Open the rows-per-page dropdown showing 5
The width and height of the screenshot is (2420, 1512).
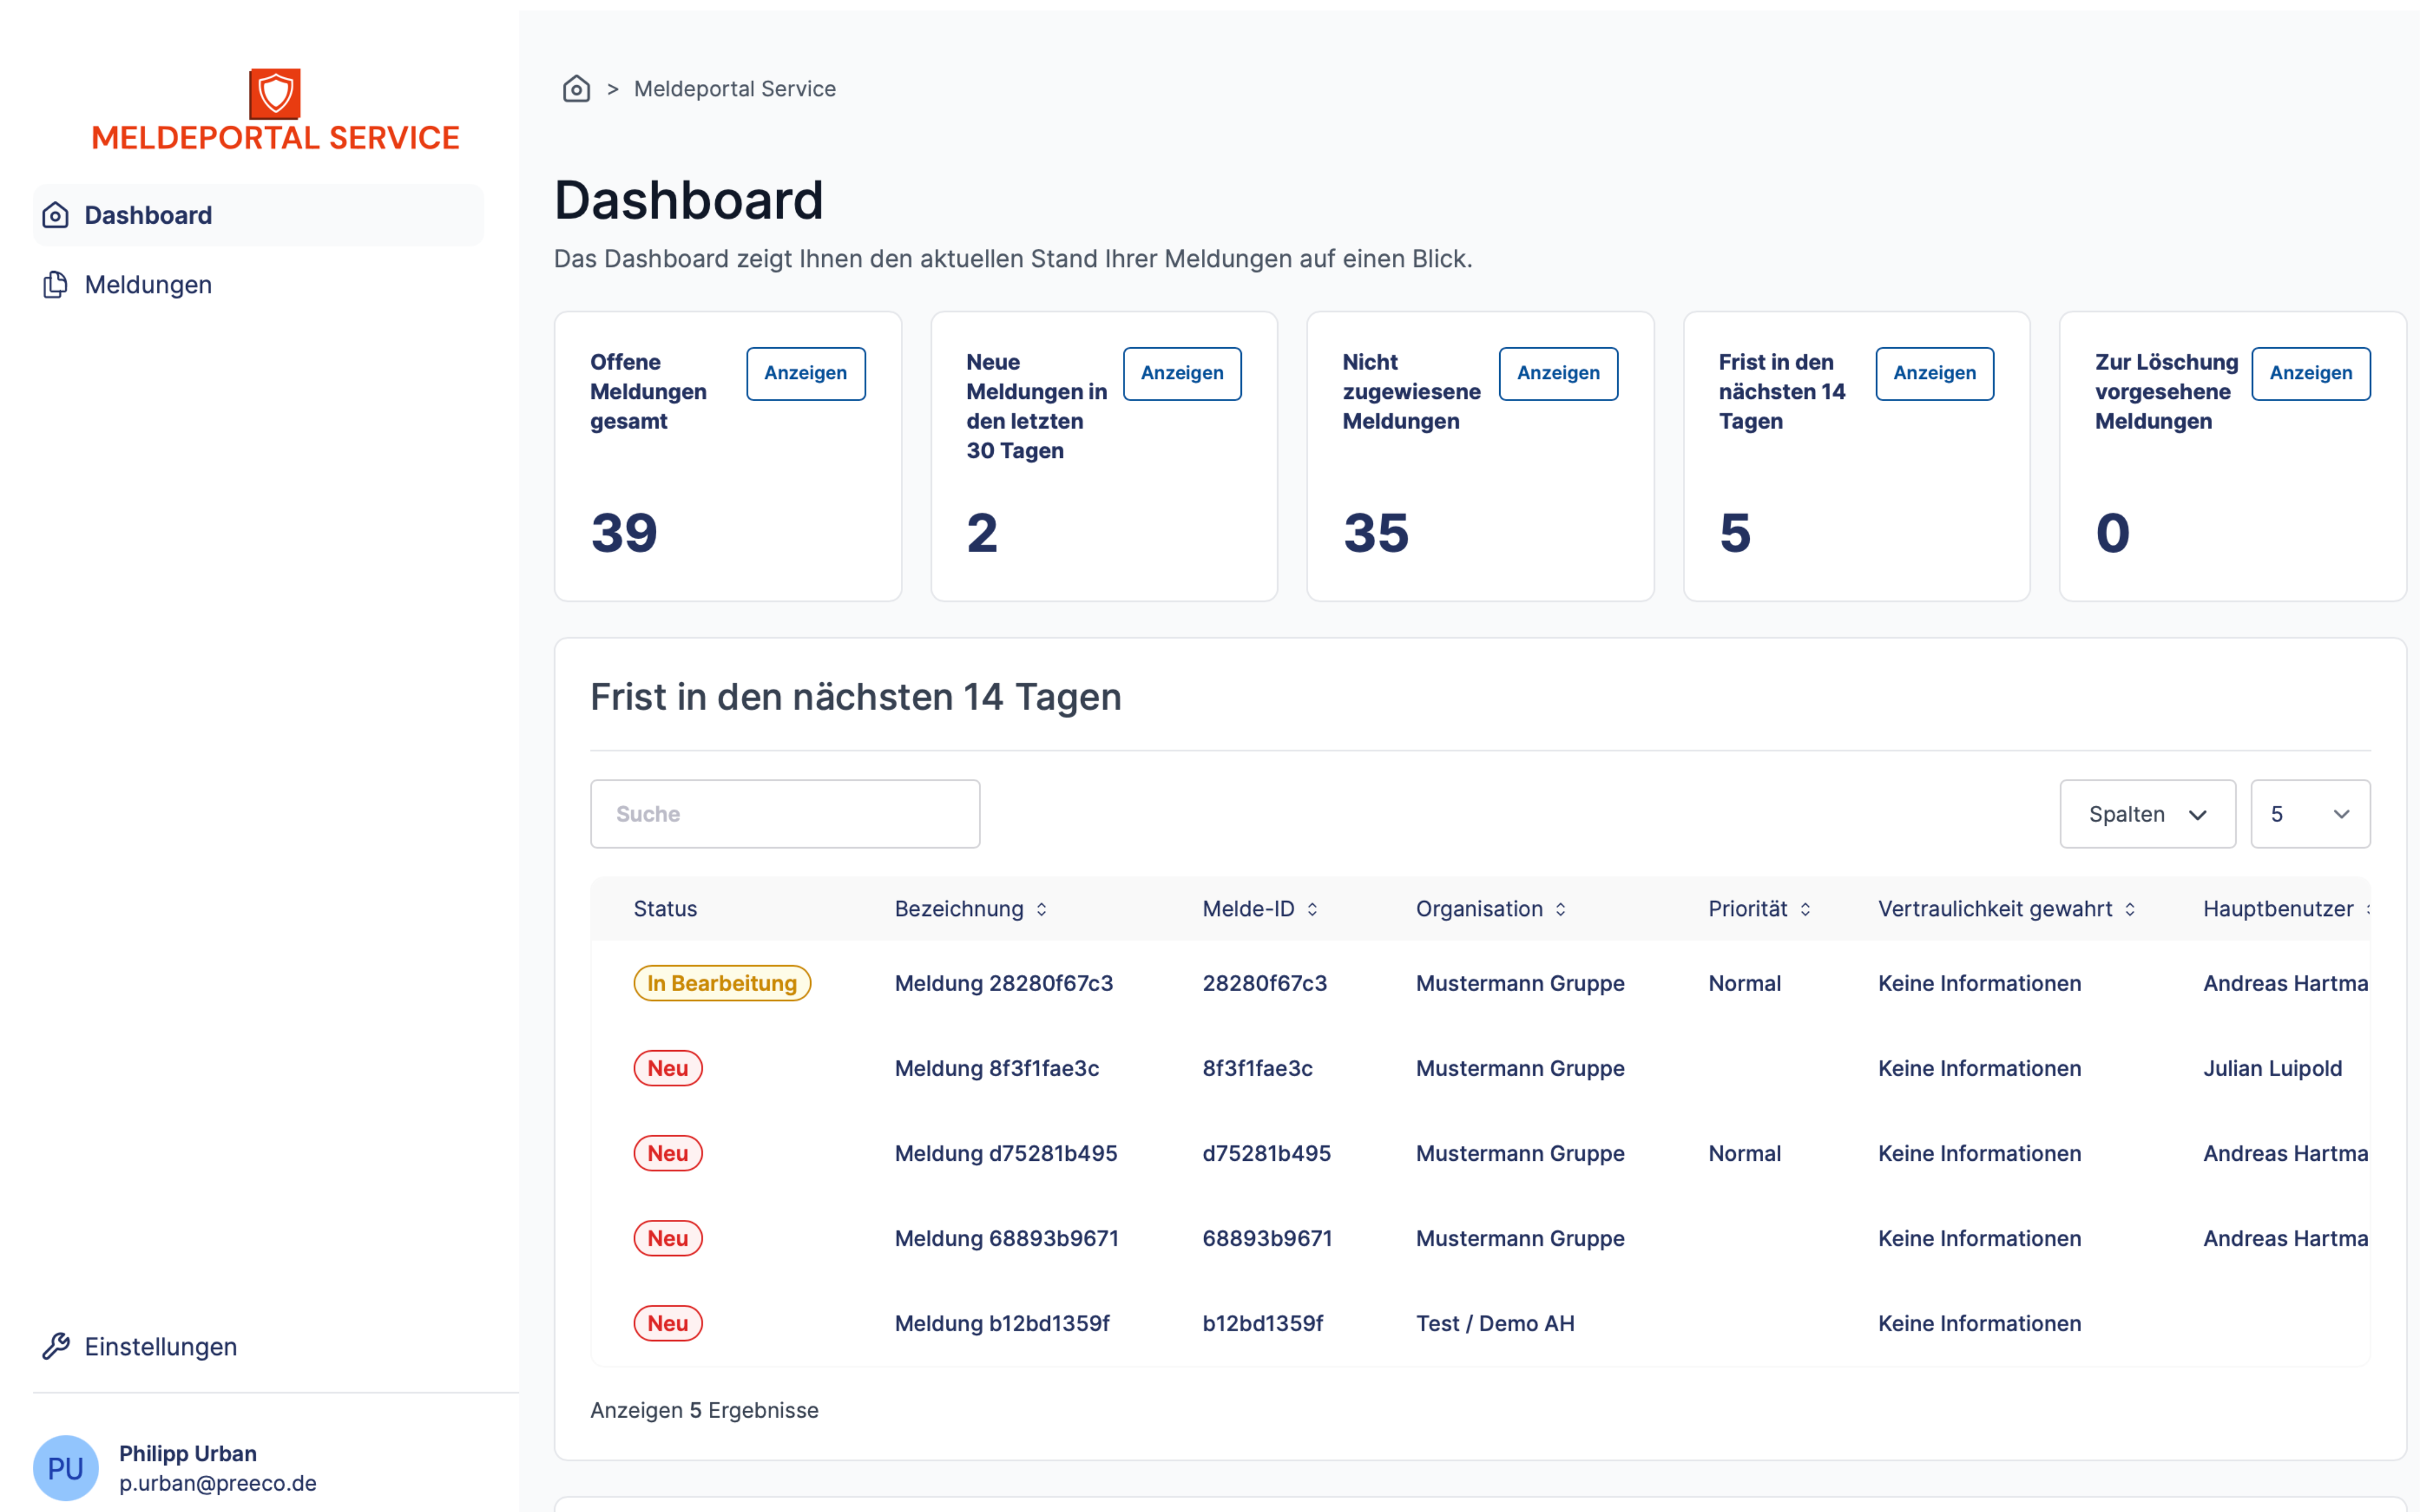(x=2309, y=814)
